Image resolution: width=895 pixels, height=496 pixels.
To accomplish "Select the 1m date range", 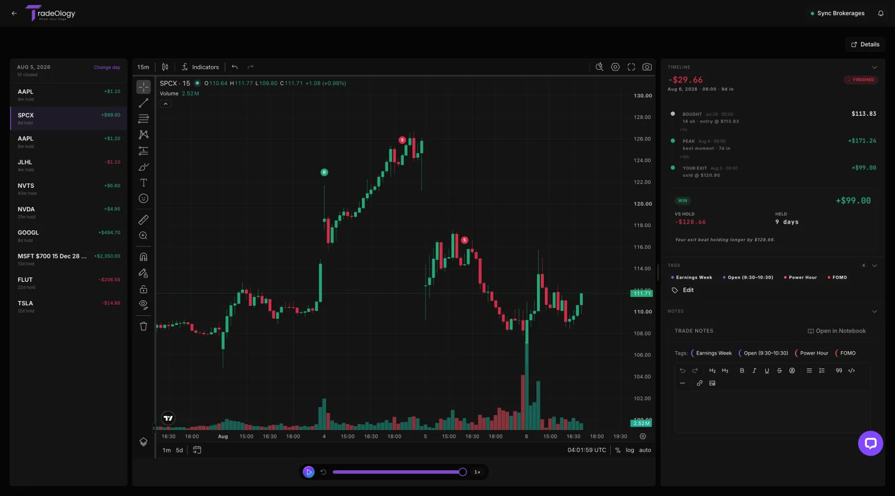I will 167,450.
